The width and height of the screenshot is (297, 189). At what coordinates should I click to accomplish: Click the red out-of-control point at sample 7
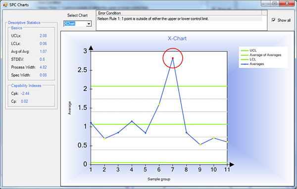(x=173, y=58)
